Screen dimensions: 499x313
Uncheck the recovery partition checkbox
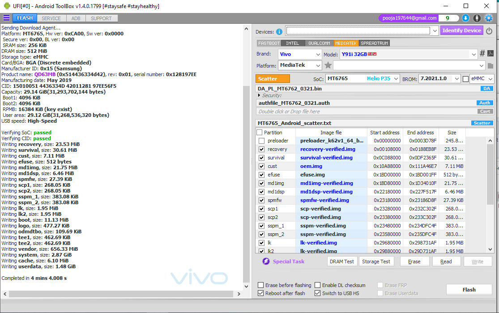pyautogui.click(x=262, y=150)
